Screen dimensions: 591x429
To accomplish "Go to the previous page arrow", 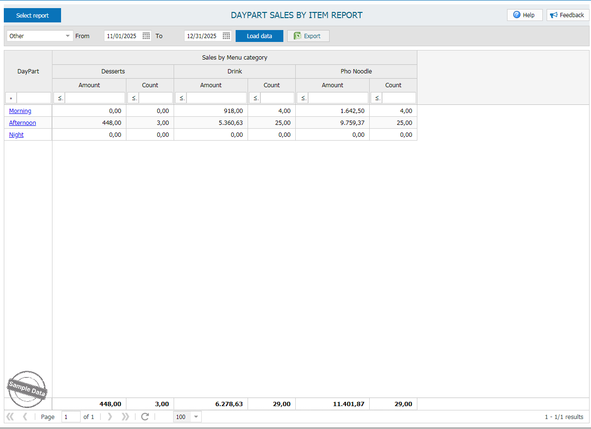I will 25,417.
